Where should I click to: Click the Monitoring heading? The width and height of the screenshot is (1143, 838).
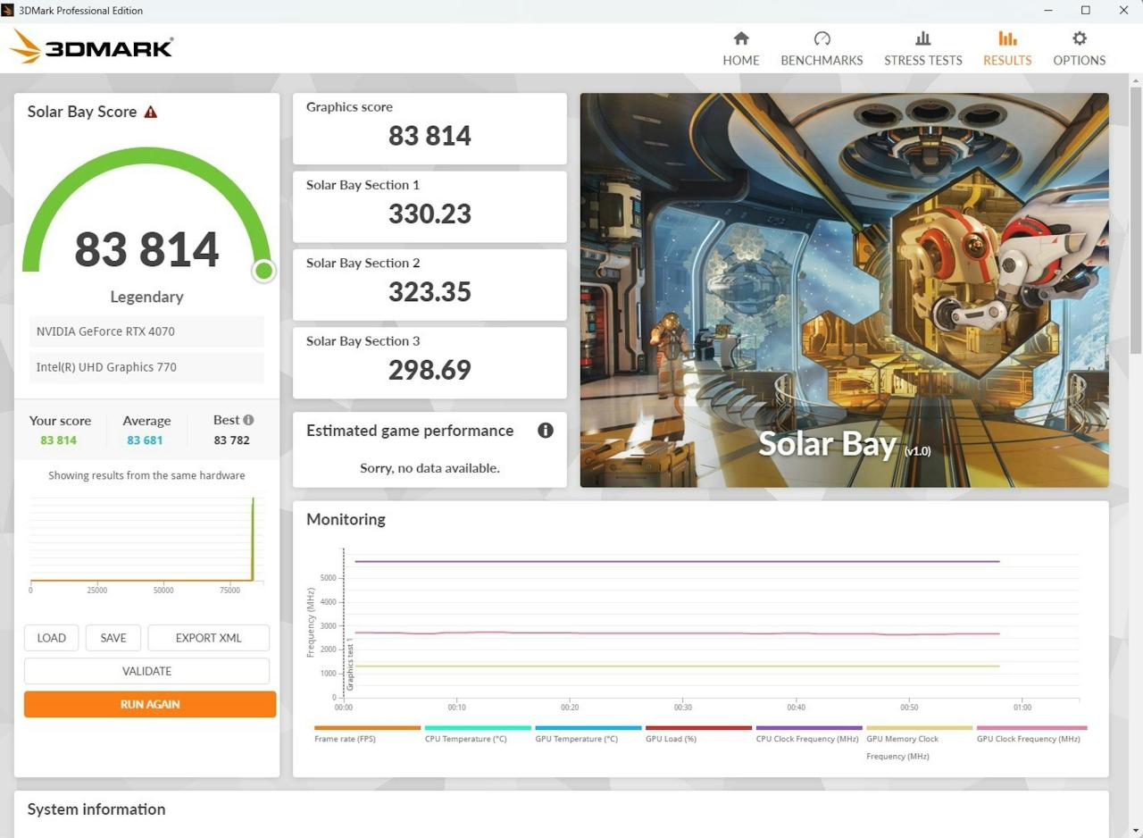click(346, 519)
